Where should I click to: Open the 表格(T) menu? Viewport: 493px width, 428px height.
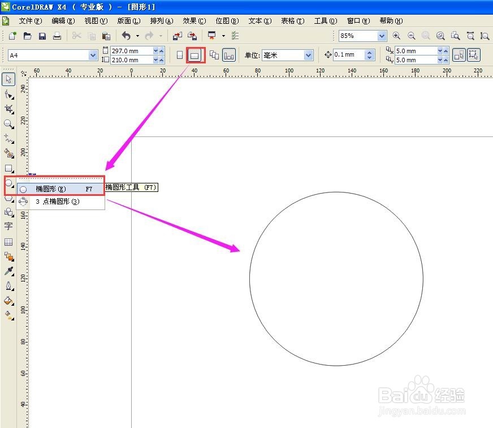pos(293,21)
